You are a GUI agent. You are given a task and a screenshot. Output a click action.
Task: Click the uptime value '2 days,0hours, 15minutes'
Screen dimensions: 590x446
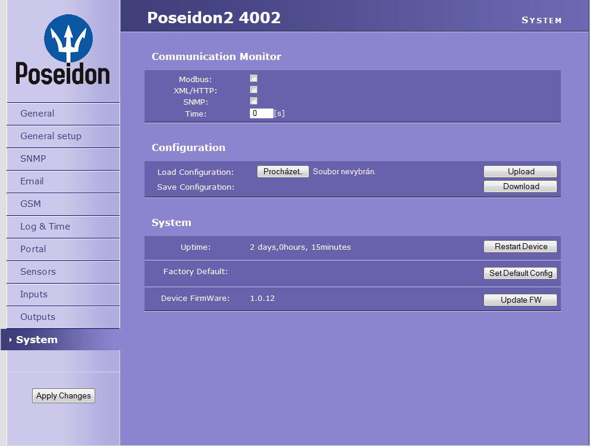pyautogui.click(x=300, y=247)
